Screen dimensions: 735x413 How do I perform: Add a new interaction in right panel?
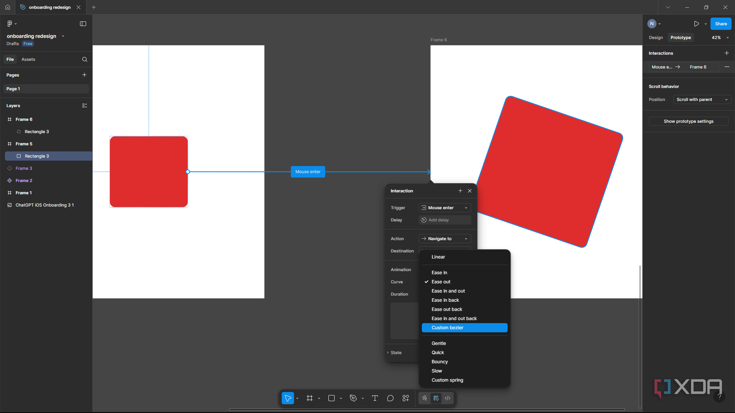pyautogui.click(x=727, y=53)
